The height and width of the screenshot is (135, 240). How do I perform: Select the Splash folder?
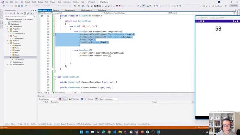(x=17, y=55)
